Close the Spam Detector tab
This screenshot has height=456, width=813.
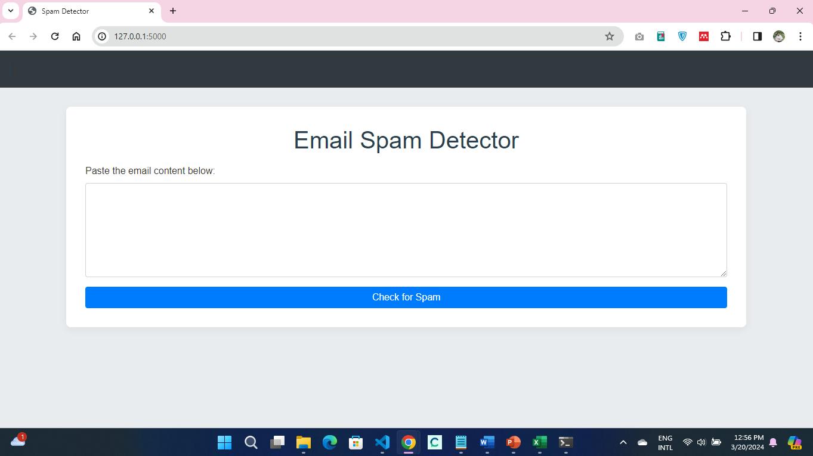click(x=152, y=11)
